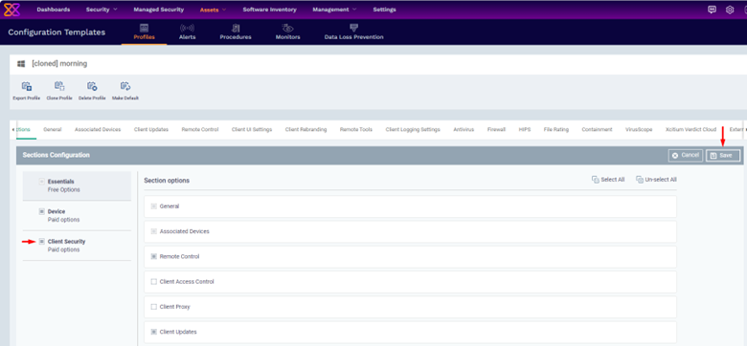Switch to the File Rating tab
Viewport: 747px width, 346px height.
556,130
